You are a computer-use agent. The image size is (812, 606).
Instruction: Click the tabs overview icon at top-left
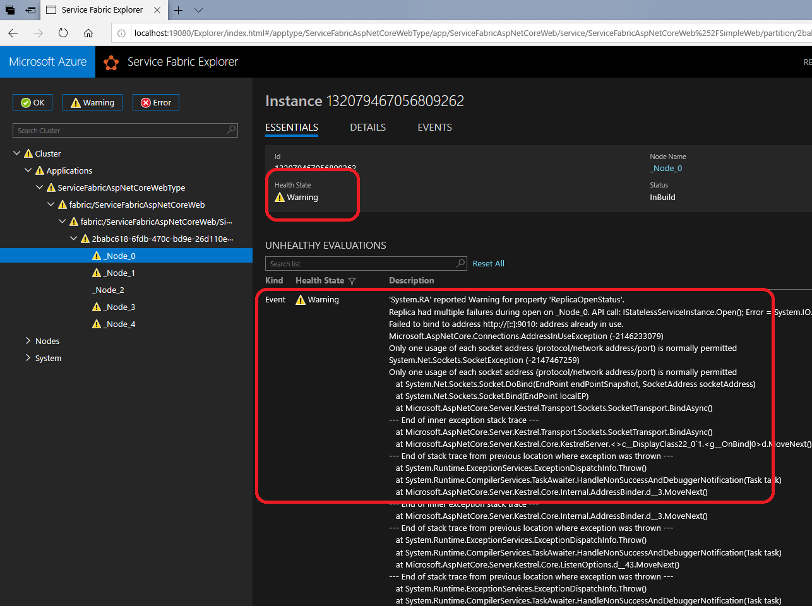tap(10, 10)
